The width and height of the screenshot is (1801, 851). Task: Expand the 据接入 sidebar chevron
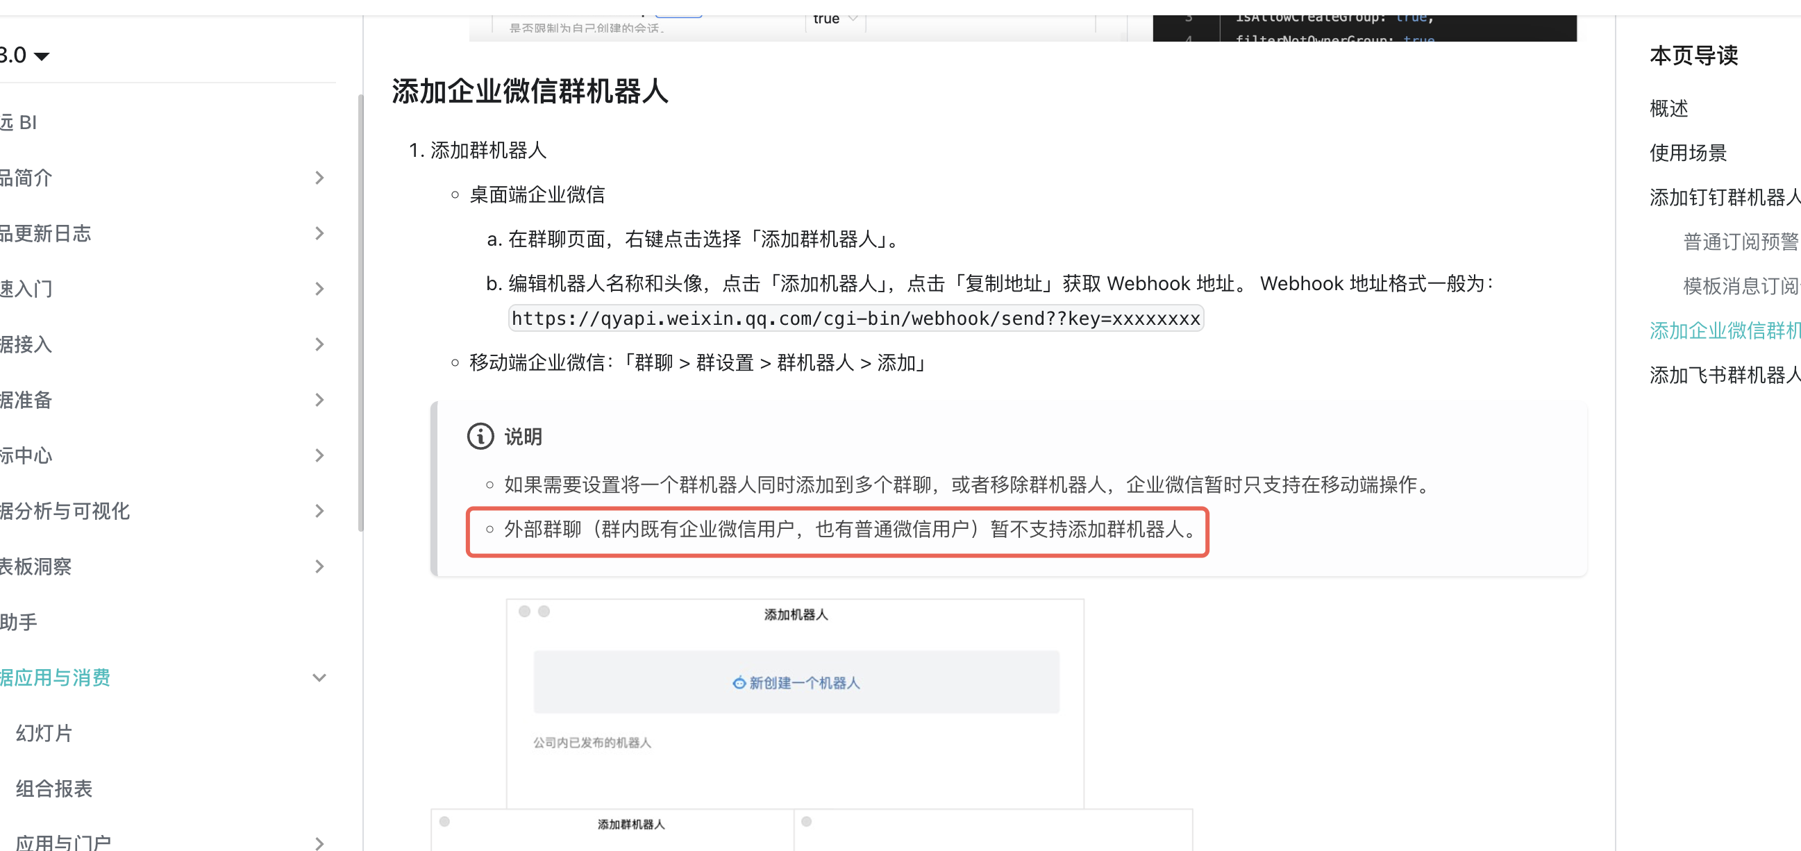pyautogui.click(x=319, y=344)
